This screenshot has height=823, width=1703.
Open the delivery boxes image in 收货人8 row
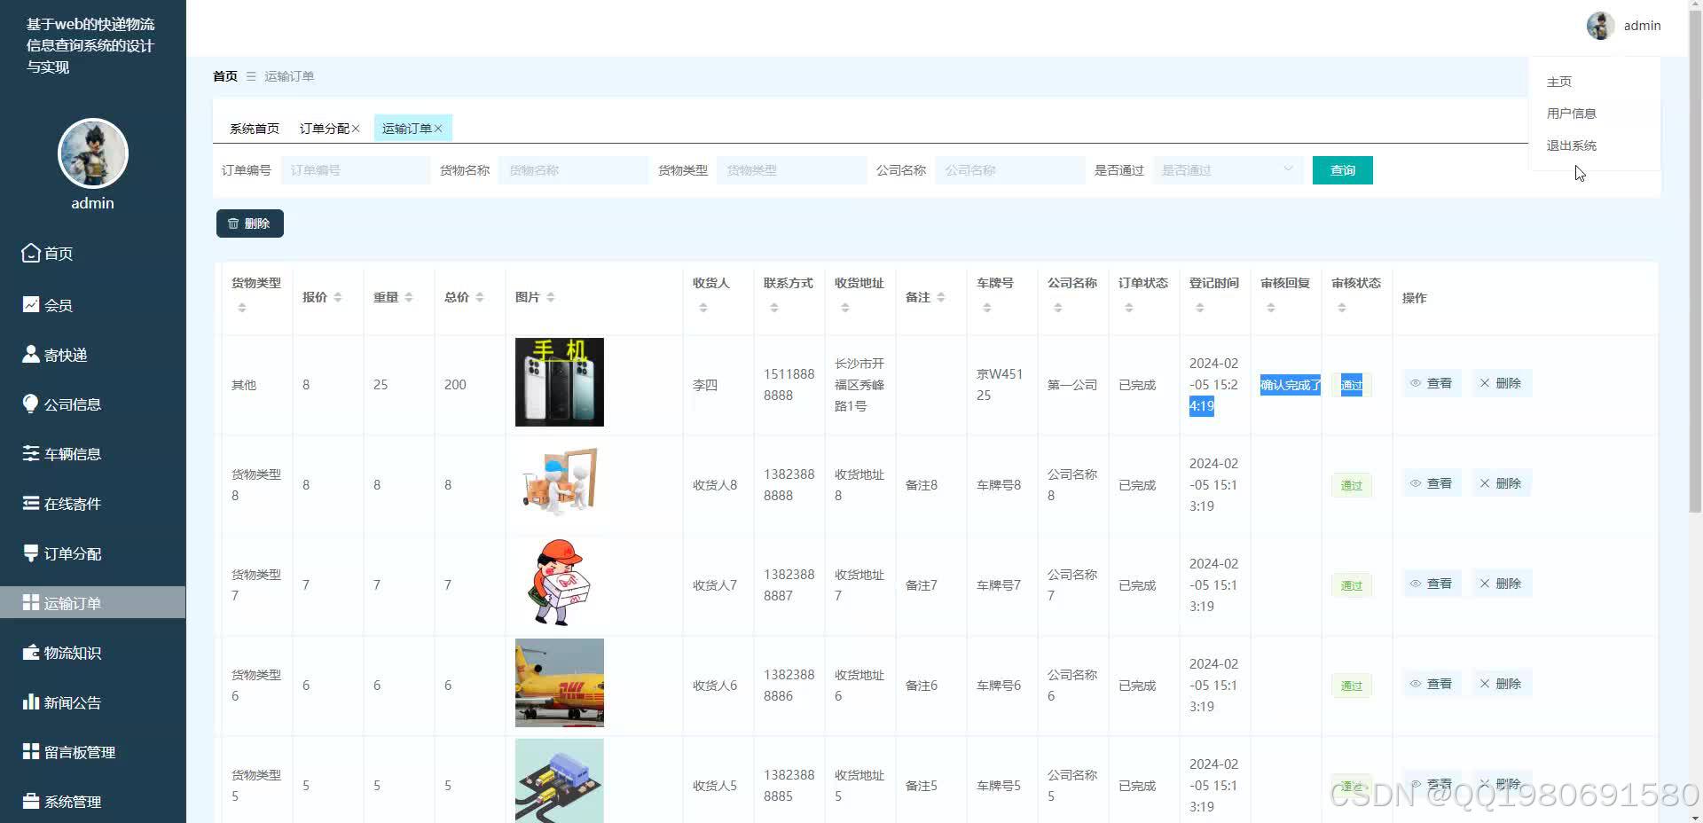click(560, 482)
